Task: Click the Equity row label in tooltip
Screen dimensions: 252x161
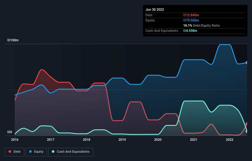Action: 150,20
